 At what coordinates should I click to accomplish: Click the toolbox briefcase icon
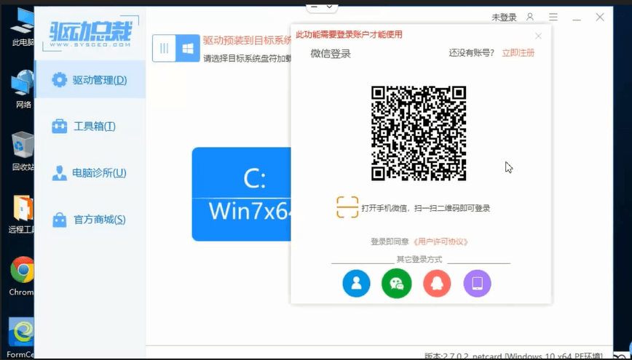(60, 127)
